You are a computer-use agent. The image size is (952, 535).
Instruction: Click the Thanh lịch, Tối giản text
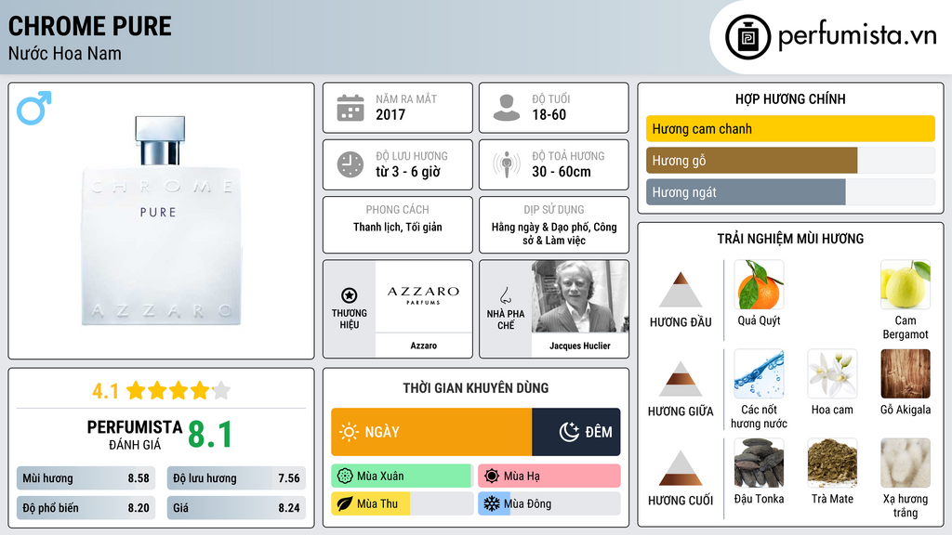[398, 227]
